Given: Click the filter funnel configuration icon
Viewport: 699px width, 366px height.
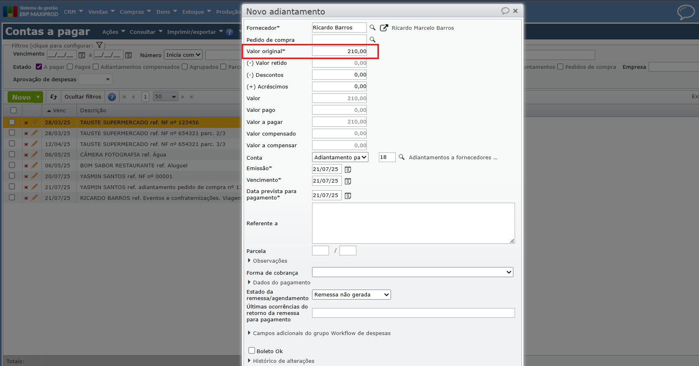Looking at the screenshot, I should click(x=99, y=45).
